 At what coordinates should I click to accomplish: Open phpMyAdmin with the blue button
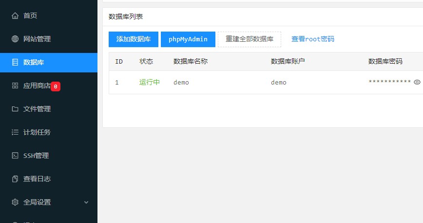(x=188, y=39)
